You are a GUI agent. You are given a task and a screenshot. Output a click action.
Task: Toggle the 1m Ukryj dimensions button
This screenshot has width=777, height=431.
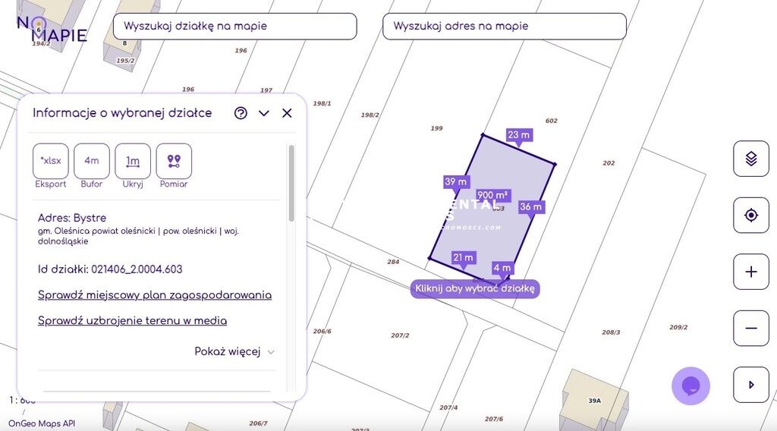pyautogui.click(x=133, y=161)
